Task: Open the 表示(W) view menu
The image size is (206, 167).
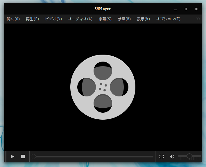Action: [144, 19]
